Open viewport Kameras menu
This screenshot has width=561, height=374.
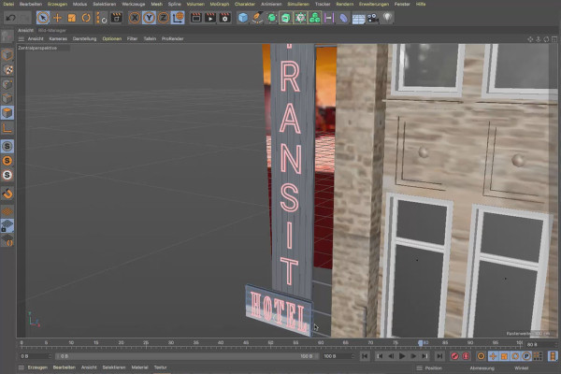click(58, 38)
